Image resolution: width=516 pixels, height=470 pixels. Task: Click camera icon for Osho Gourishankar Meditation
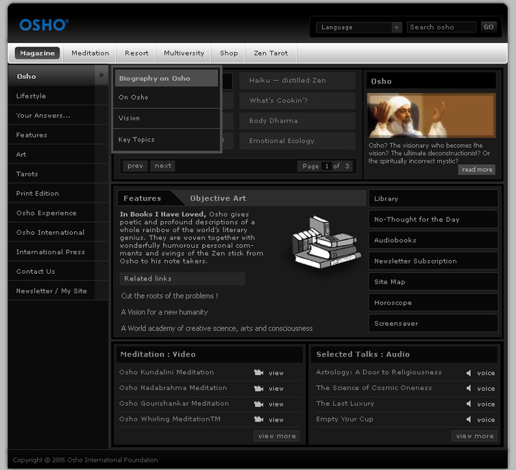[258, 404]
